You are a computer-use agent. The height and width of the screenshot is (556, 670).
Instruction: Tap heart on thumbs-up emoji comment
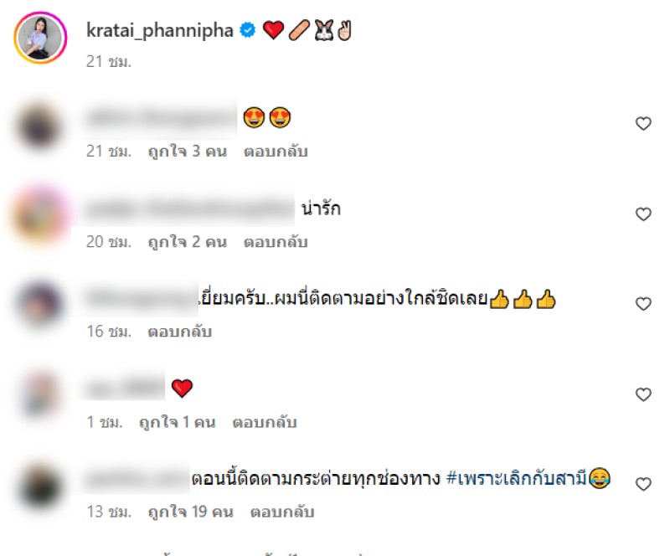point(643,304)
